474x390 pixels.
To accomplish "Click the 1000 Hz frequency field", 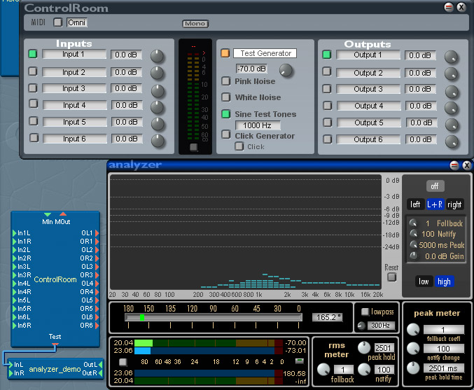I will point(257,125).
